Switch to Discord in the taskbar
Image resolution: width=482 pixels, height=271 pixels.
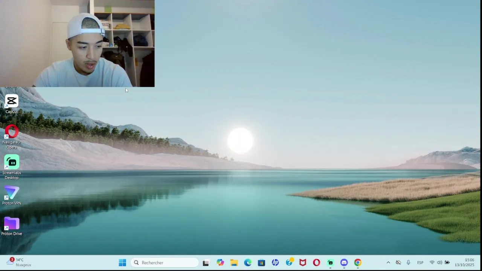[x=344, y=263]
